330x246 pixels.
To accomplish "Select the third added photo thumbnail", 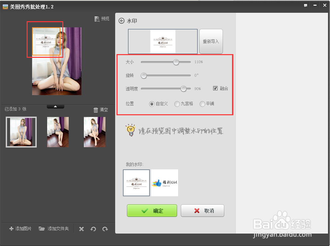I will tap(95, 132).
